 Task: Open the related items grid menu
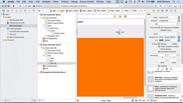click(39, 11)
